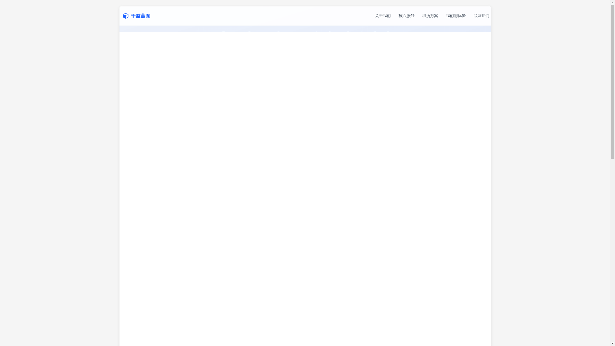Go to 联系我们 navigation item

pyautogui.click(x=481, y=16)
